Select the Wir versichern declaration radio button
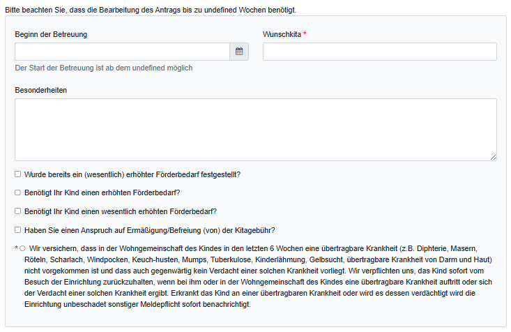Viewport: 511px width, 332px height. 23,248
